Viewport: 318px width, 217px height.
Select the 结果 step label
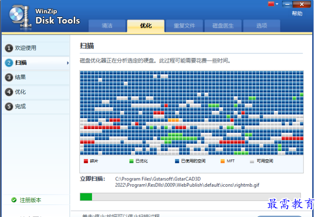coord(20,77)
